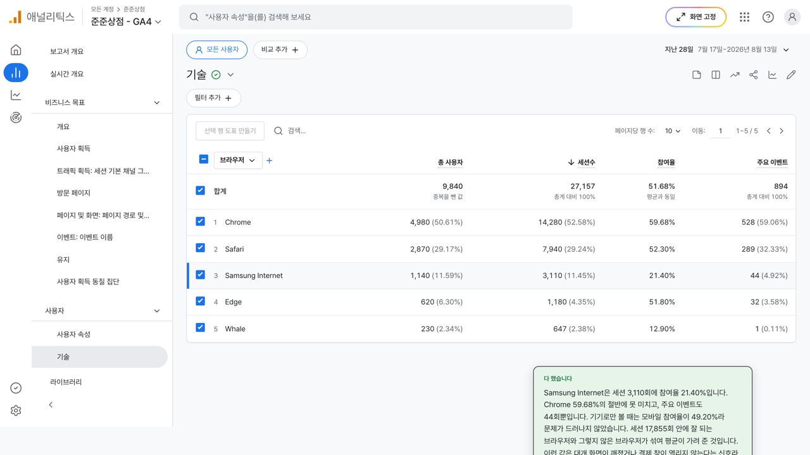Select the Reports bar chart icon

tap(16, 73)
